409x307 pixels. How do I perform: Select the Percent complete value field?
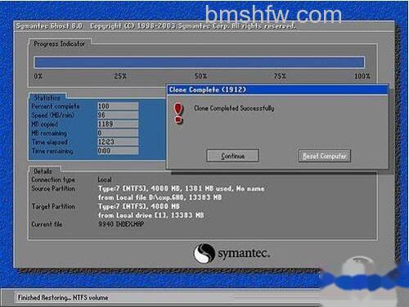pos(118,106)
